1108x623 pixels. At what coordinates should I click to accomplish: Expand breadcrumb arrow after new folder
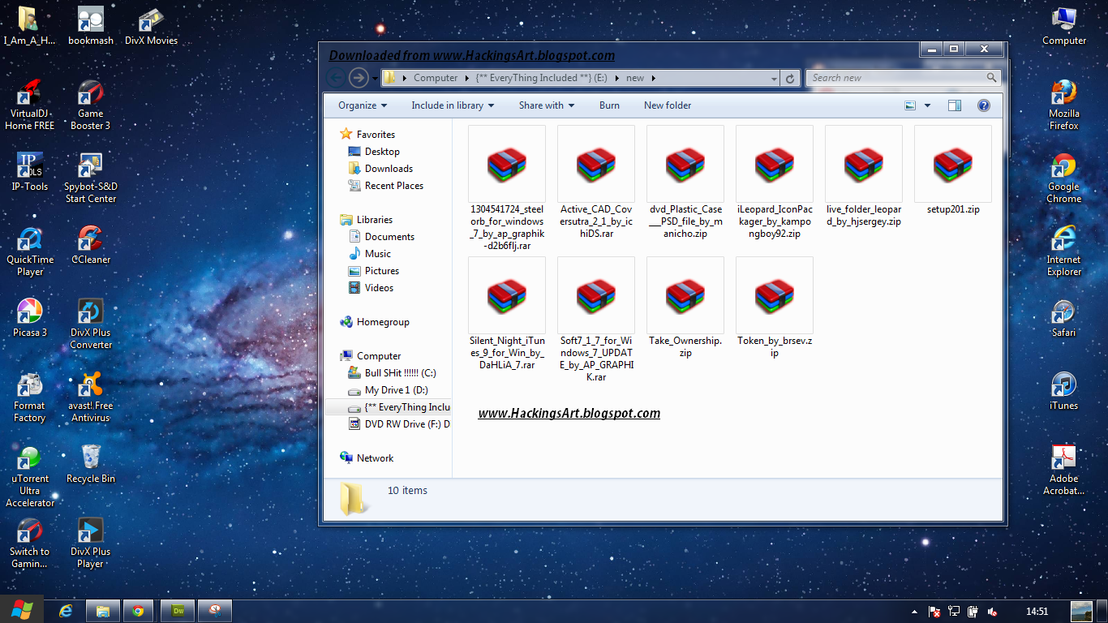point(653,78)
